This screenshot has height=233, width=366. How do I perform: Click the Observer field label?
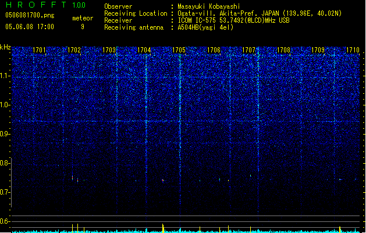coord(118,6)
